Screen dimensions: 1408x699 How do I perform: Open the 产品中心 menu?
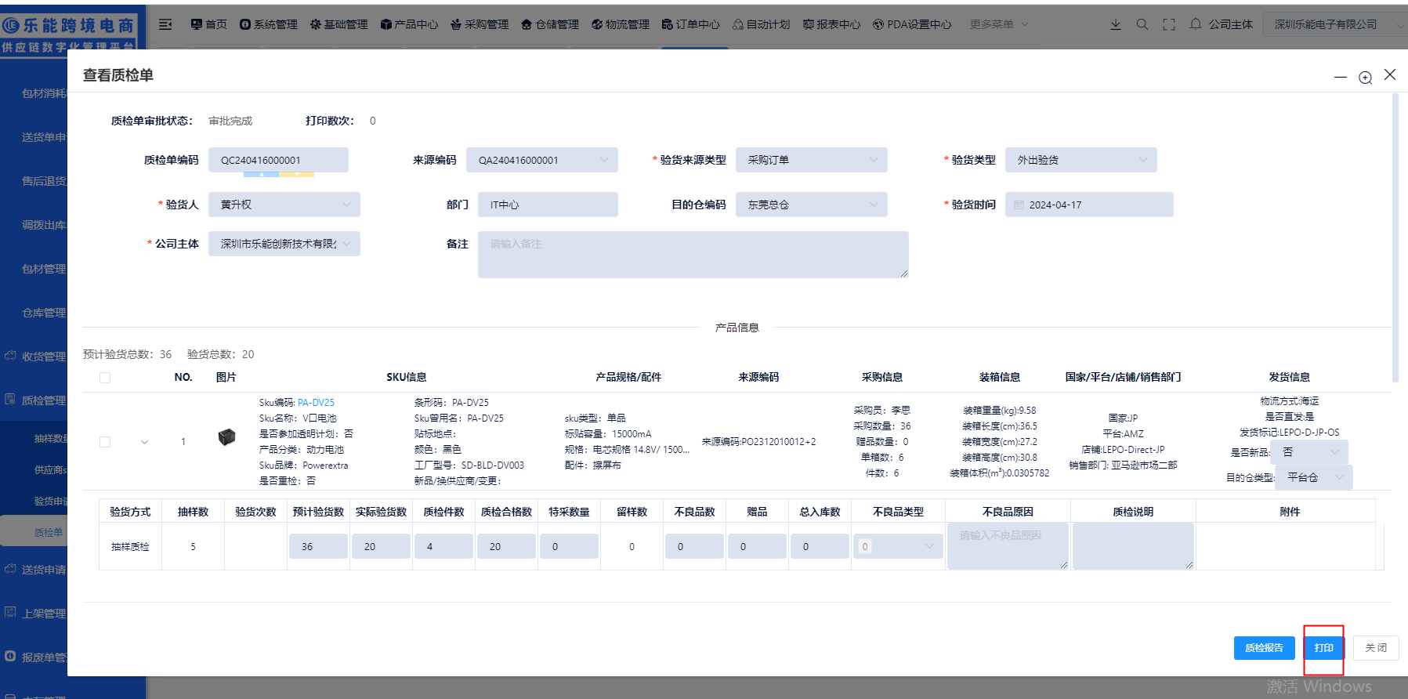[409, 24]
